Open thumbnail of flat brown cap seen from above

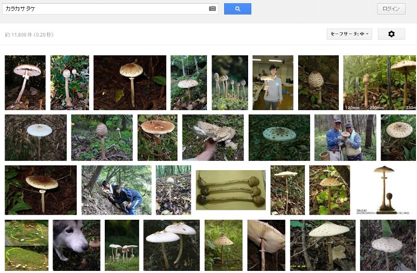click(157, 137)
